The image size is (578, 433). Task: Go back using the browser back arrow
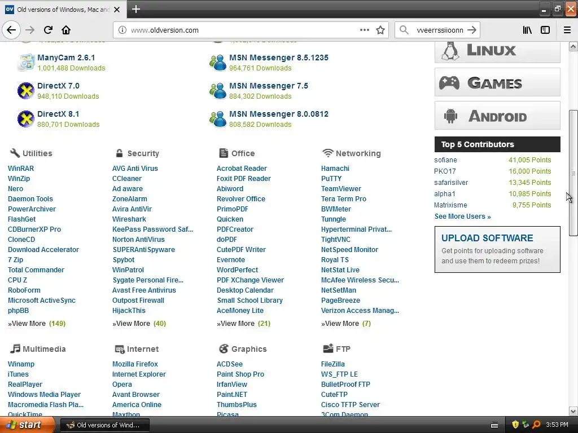11,30
